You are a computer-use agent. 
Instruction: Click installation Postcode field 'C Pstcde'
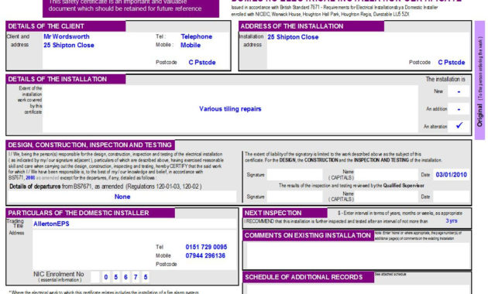point(452,63)
